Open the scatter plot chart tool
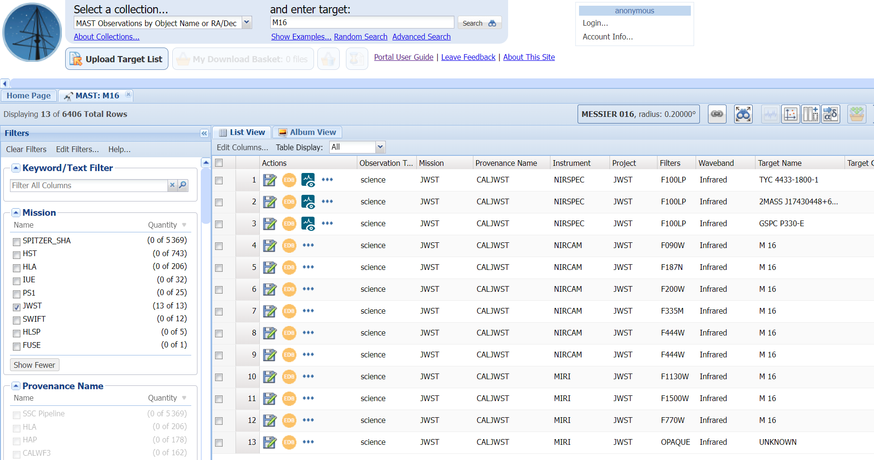 pyautogui.click(x=790, y=114)
